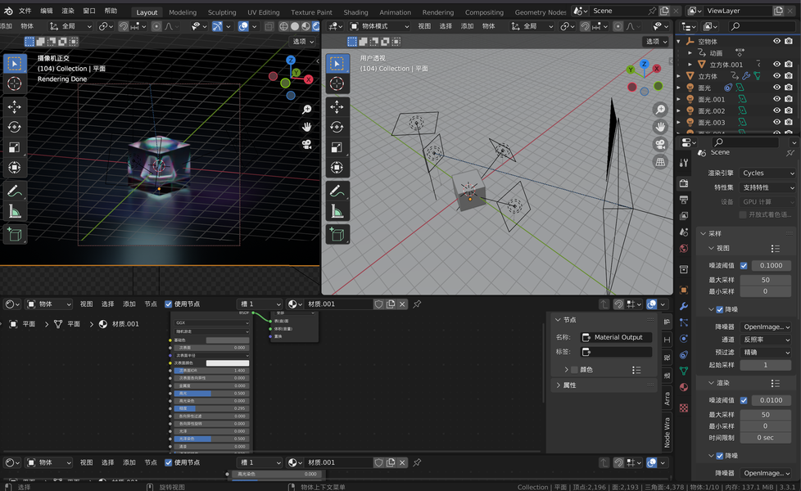Expand the 立方体 outliner row

click(x=679, y=76)
